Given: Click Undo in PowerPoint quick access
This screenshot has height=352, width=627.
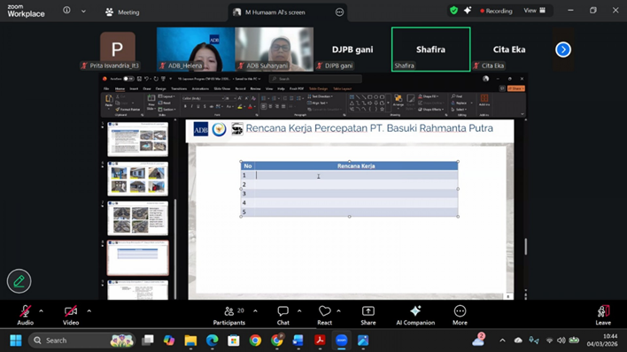Looking at the screenshot, I should pyautogui.click(x=147, y=79).
